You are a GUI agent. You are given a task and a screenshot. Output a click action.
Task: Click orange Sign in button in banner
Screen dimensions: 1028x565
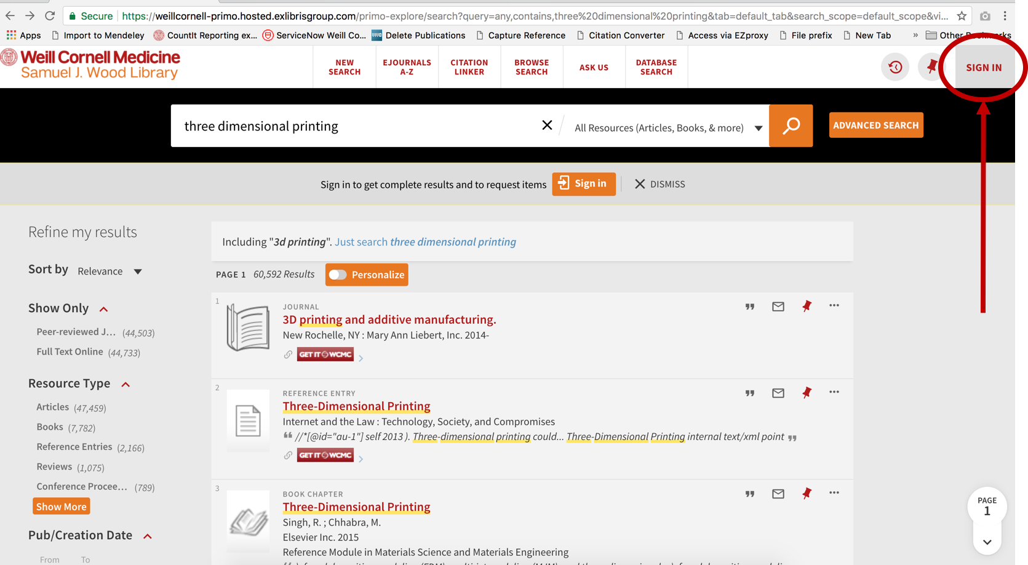click(584, 183)
